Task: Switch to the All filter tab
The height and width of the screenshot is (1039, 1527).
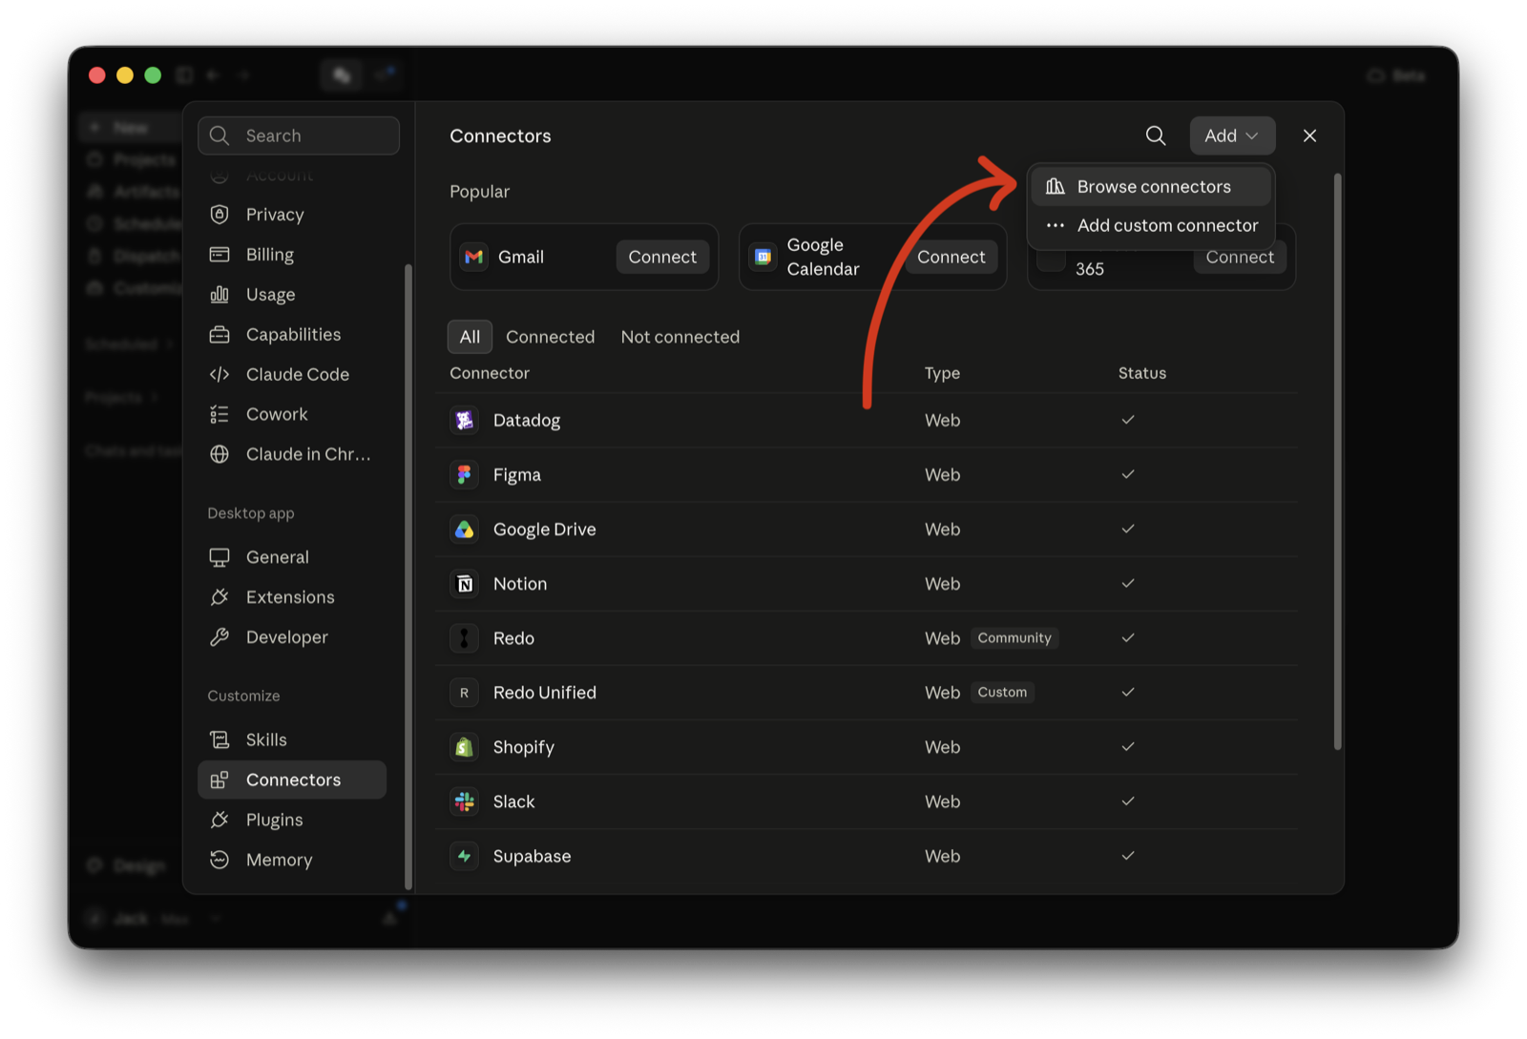Action: [x=470, y=337]
